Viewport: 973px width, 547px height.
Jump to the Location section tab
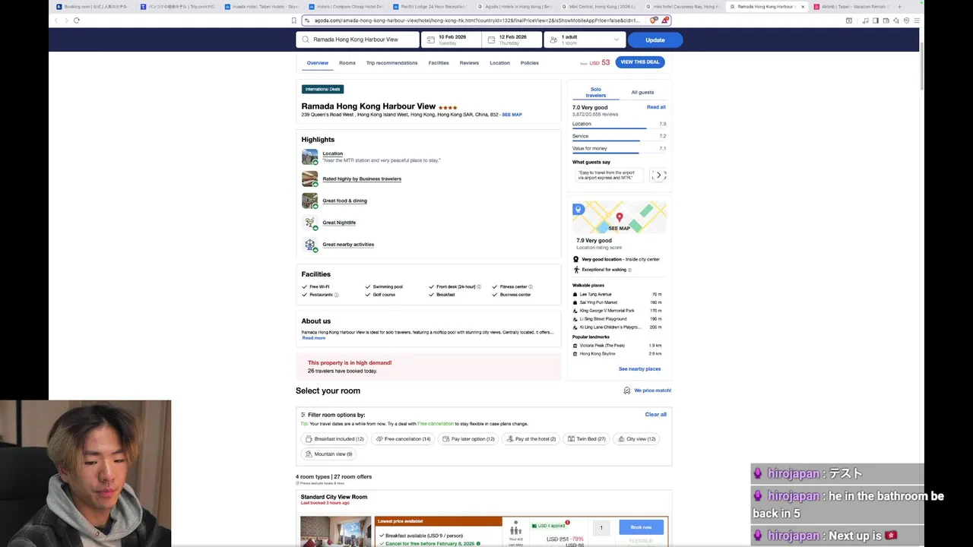(x=499, y=63)
